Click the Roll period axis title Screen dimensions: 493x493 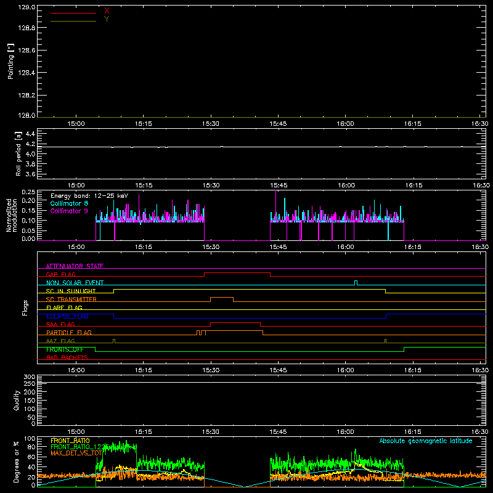[x=18, y=153]
